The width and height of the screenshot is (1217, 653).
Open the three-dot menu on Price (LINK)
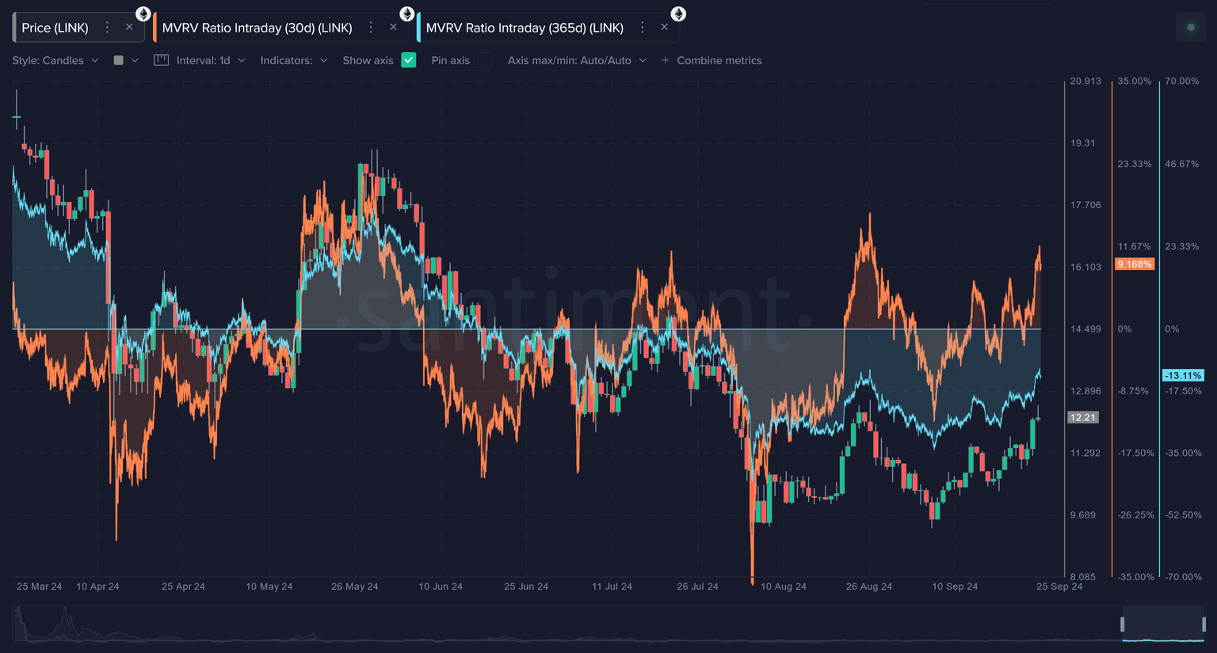[x=108, y=28]
